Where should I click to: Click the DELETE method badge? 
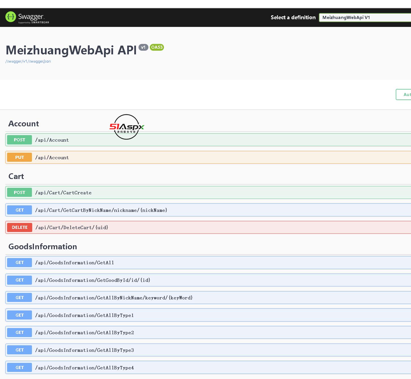(x=20, y=227)
